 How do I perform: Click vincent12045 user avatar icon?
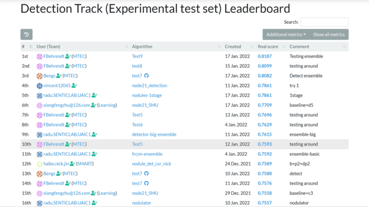coord(39,86)
